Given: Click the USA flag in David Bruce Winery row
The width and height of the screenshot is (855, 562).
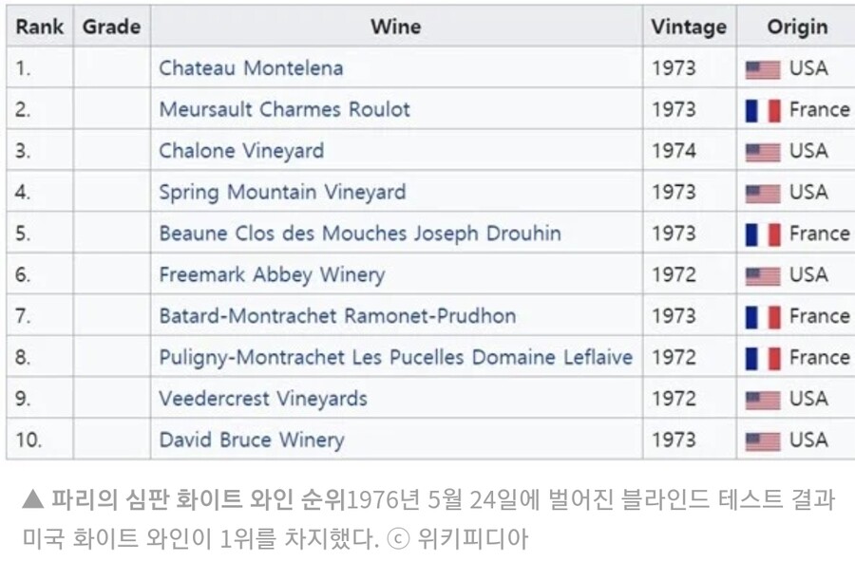Looking at the screenshot, I should click(x=763, y=441).
